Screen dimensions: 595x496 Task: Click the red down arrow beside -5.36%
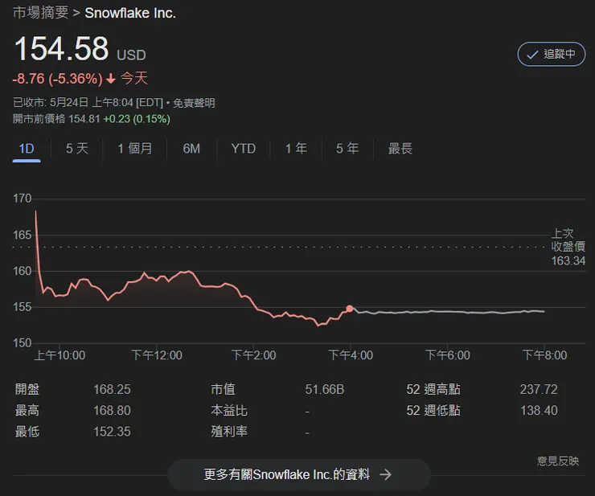coord(111,79)
